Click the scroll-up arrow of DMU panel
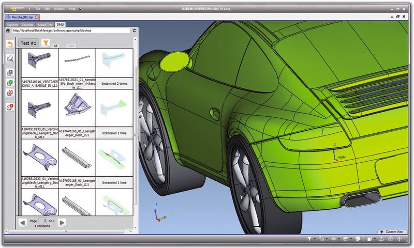 pos(136,39)
